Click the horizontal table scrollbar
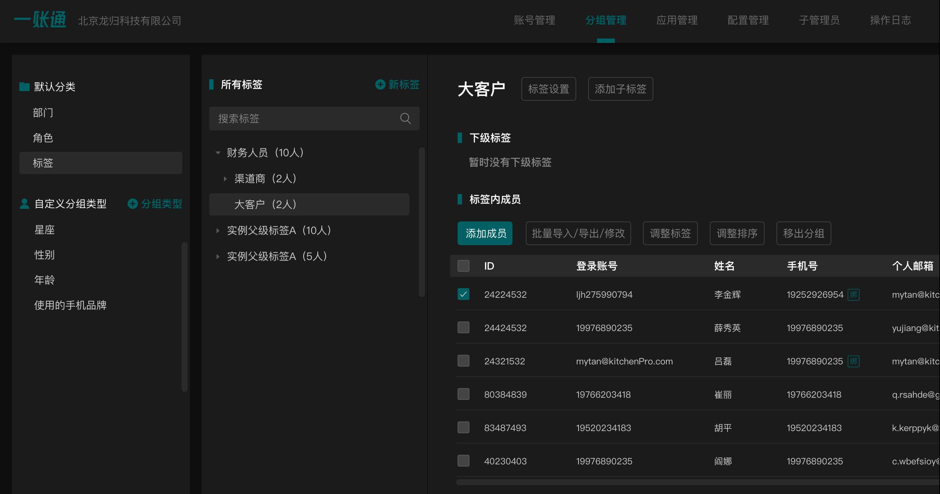 click(x=697, y=482)
